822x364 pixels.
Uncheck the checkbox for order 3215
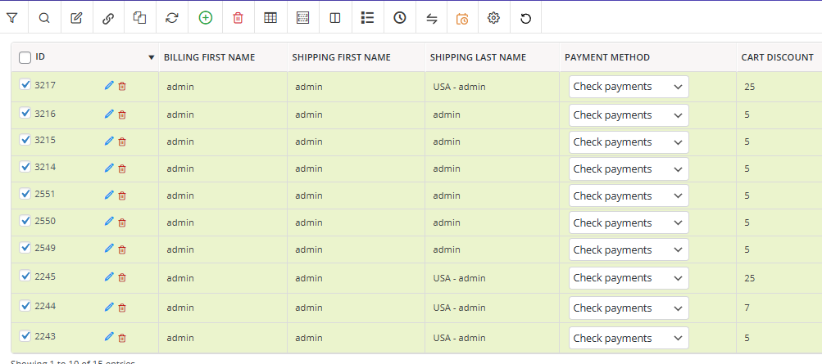25,140
